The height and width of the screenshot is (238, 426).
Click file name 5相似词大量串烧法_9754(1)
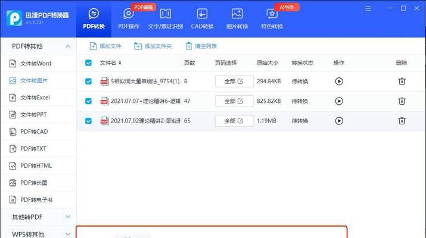tap(145, 82)
